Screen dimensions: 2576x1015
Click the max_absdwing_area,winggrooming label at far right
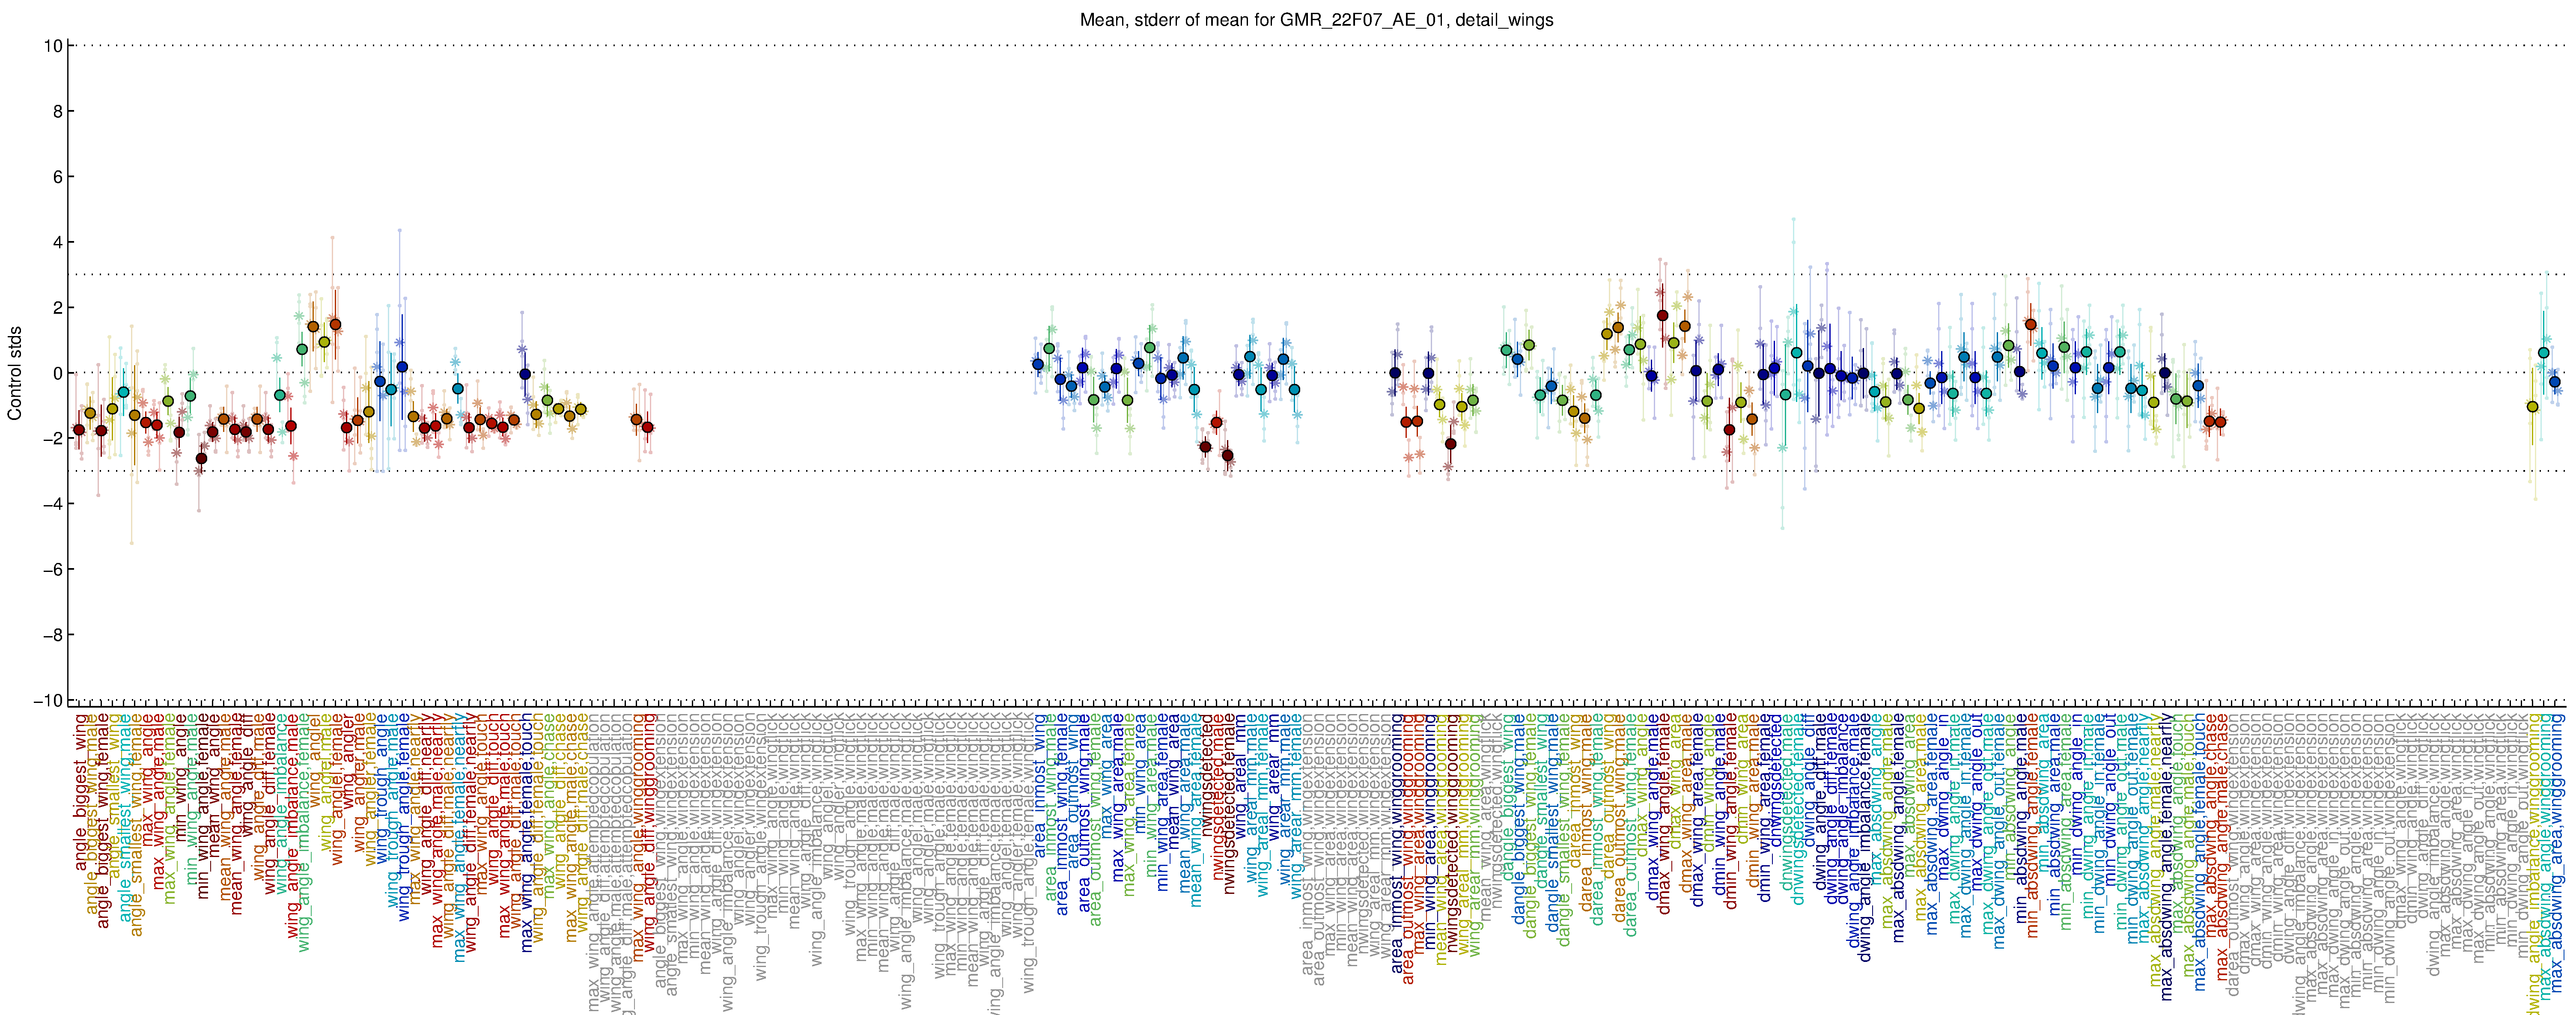(2557, 845)
